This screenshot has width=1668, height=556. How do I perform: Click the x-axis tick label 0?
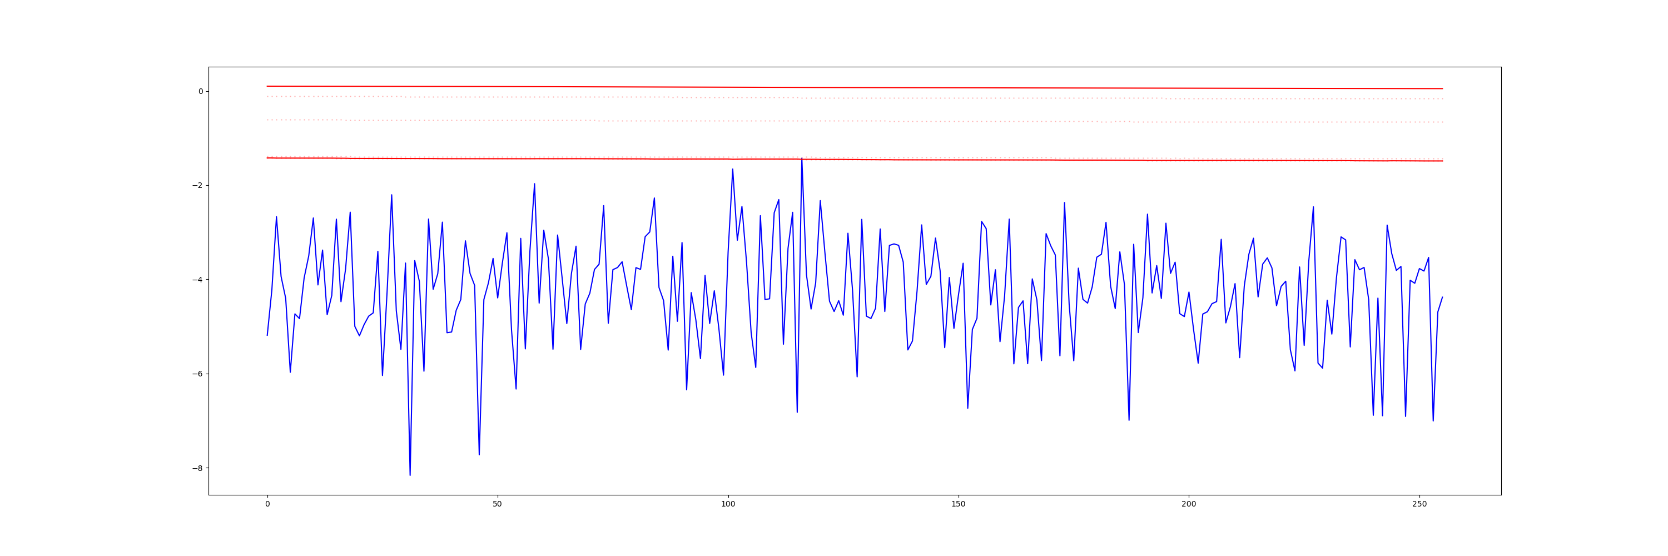coord(267,504)
